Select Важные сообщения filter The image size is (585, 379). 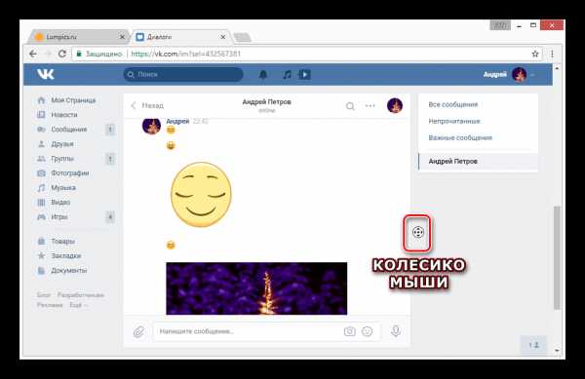(460, 138)
